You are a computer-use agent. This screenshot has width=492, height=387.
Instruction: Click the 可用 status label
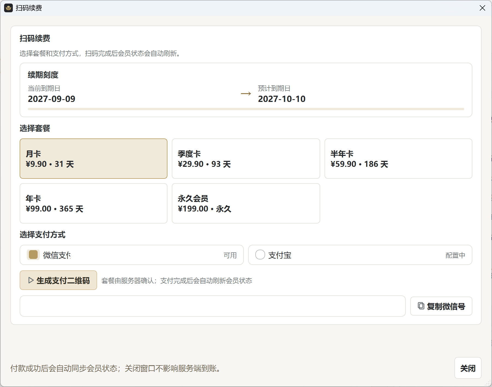(230, 255)
